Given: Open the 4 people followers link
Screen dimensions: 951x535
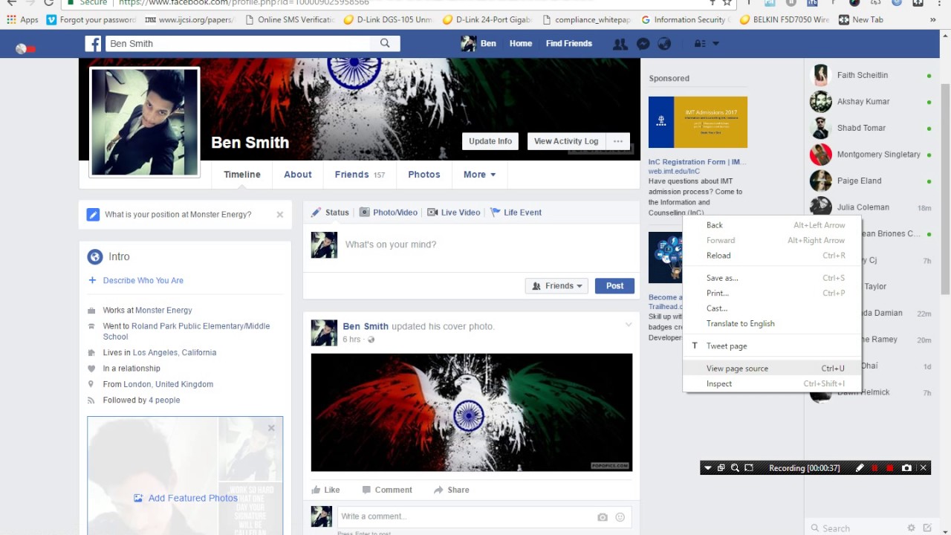Looking at the screenshot, I should (x=164, y=401).
